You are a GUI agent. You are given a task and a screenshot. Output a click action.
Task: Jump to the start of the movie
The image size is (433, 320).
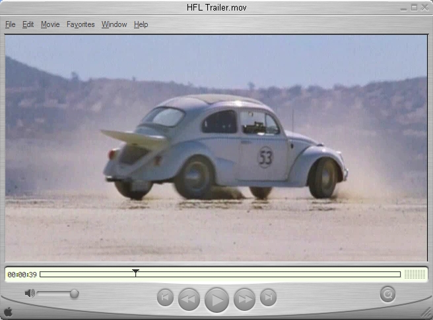point(165,298)
